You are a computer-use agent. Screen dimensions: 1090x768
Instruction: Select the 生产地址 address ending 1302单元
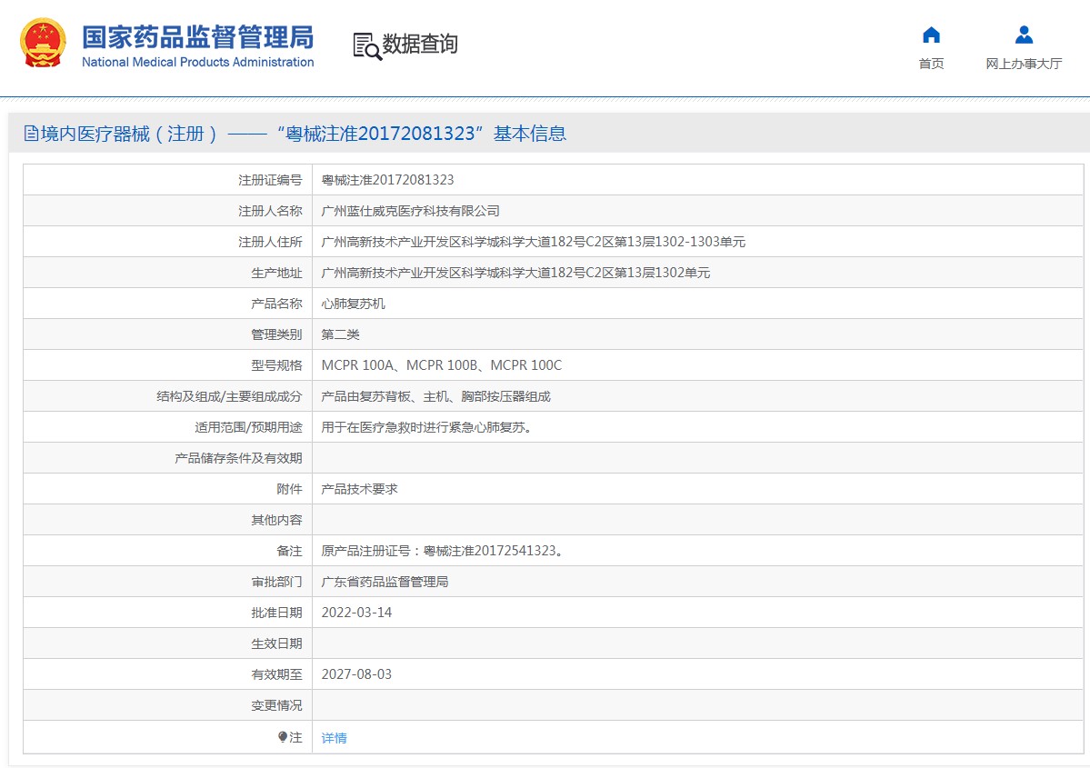(515, 273)
